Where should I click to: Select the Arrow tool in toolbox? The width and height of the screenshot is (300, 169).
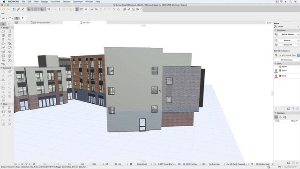[x=3, y=24]
